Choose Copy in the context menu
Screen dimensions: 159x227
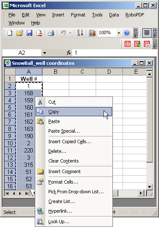click(74, 112)
